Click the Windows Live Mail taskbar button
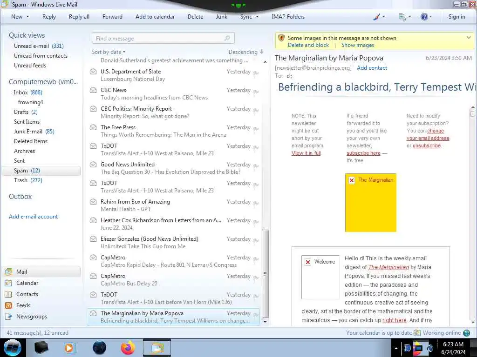477x357 pixels. coord(157,348)
